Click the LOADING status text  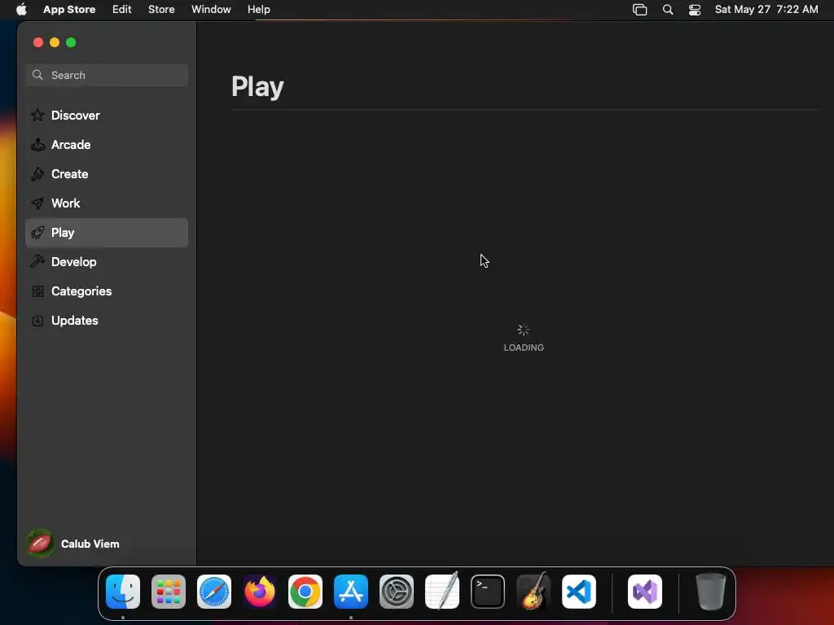pyautogui.click(x=524, y=347)
